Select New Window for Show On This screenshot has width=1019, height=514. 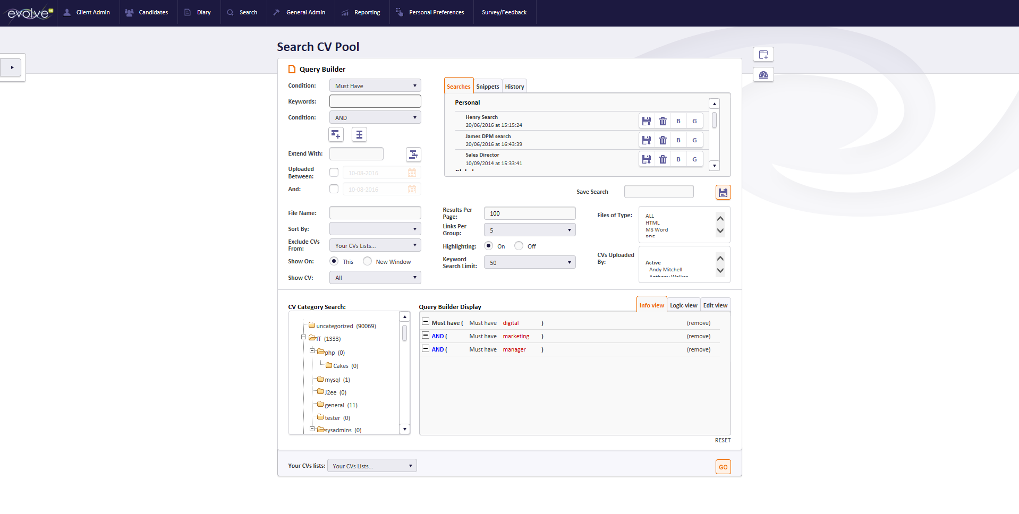(x=367, y=261)
